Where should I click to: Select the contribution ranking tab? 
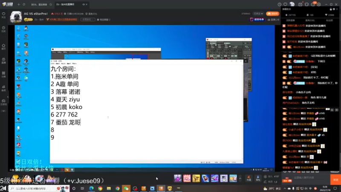[x=290, y=20]
